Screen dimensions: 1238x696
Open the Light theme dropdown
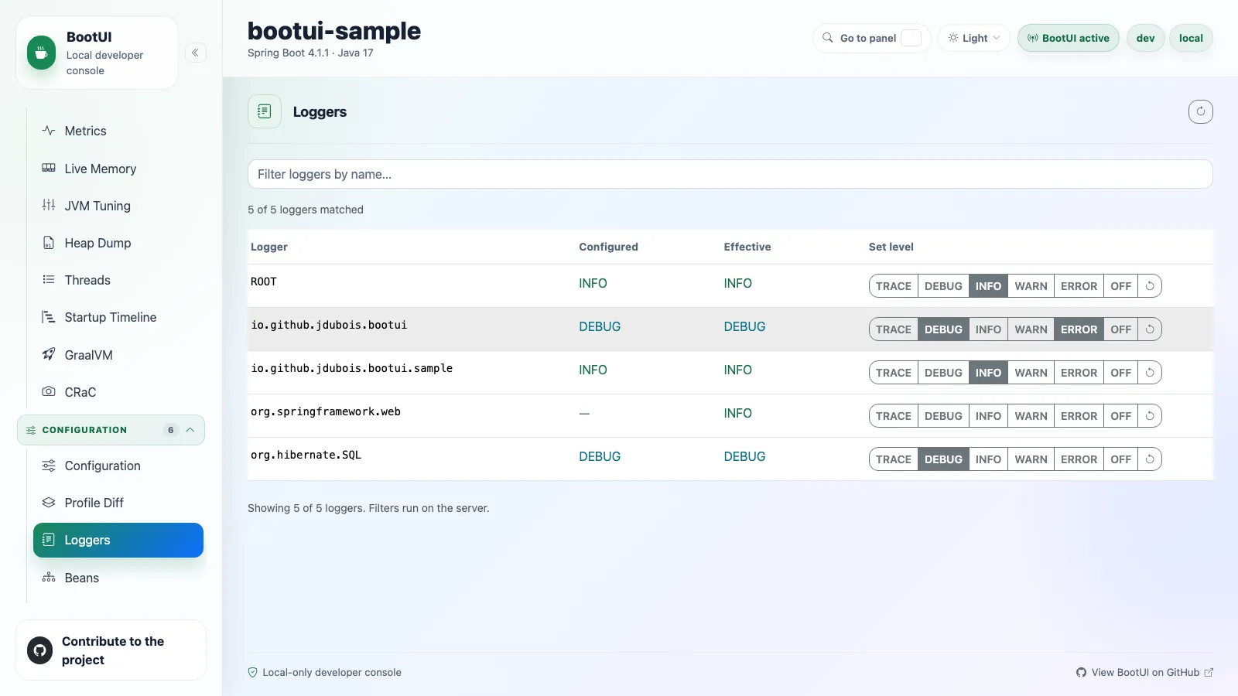973,38
